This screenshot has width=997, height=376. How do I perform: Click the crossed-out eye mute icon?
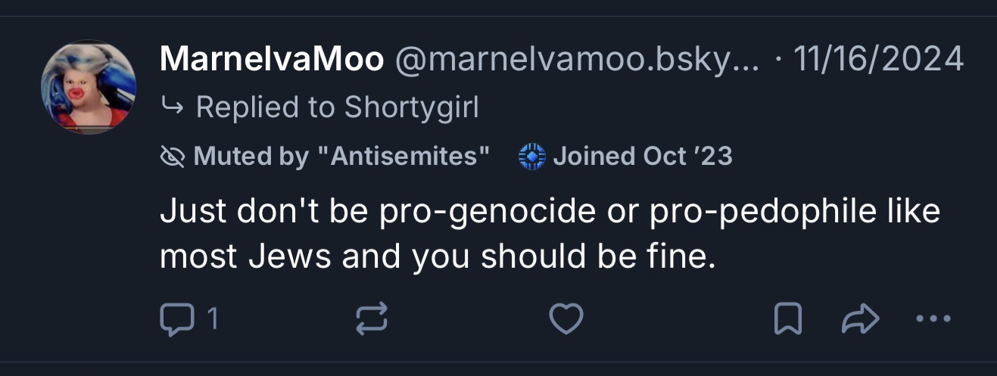[173, 157]
